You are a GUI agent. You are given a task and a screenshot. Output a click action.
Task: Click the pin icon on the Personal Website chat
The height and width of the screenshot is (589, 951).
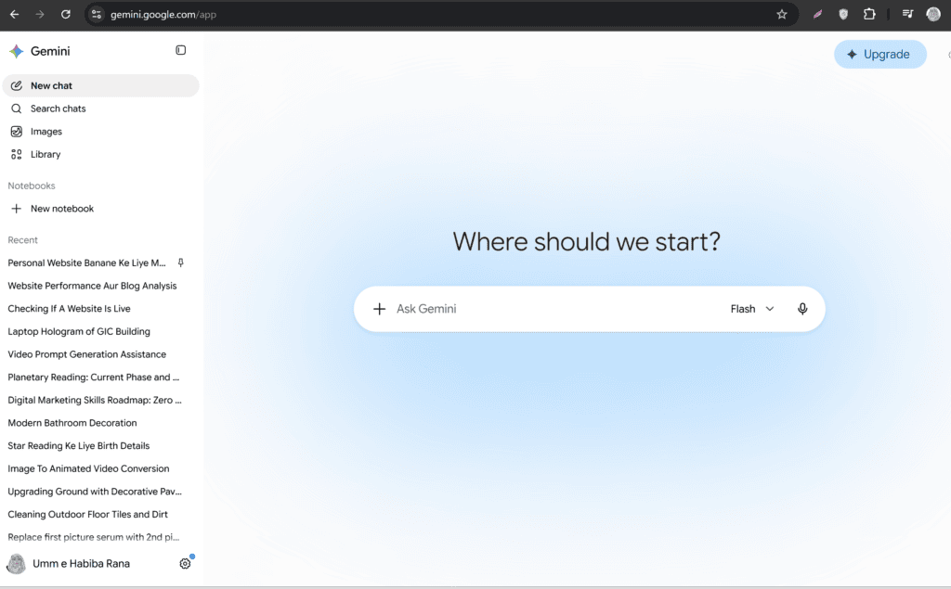pyautogui.click(x=181, y=263)
